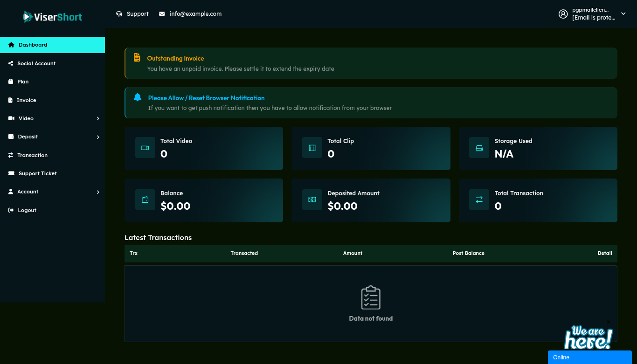This screenshot has width=637, height=364.
Task: Open the Online chat widget
Action: click(589, 357)
